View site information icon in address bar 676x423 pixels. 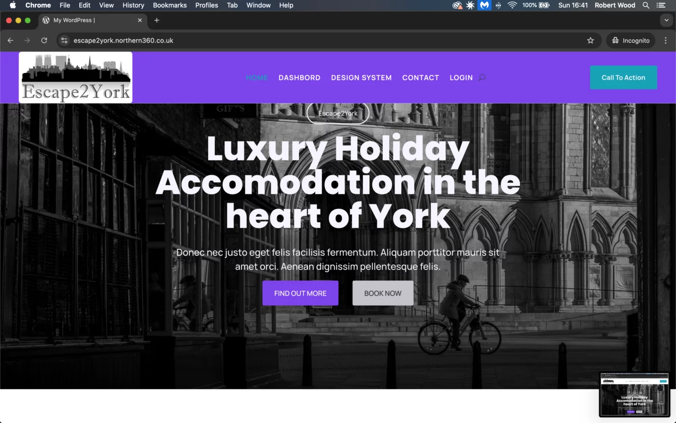[x=64, y=41]
